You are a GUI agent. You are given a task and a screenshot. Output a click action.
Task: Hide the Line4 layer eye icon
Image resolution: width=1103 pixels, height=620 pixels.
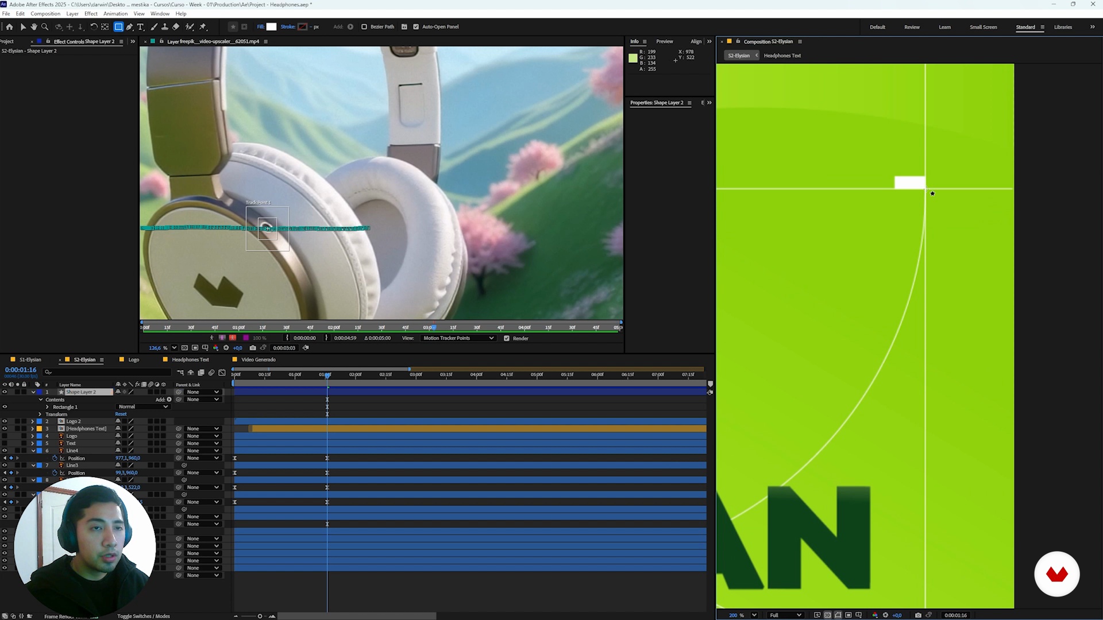coord(5,451)
